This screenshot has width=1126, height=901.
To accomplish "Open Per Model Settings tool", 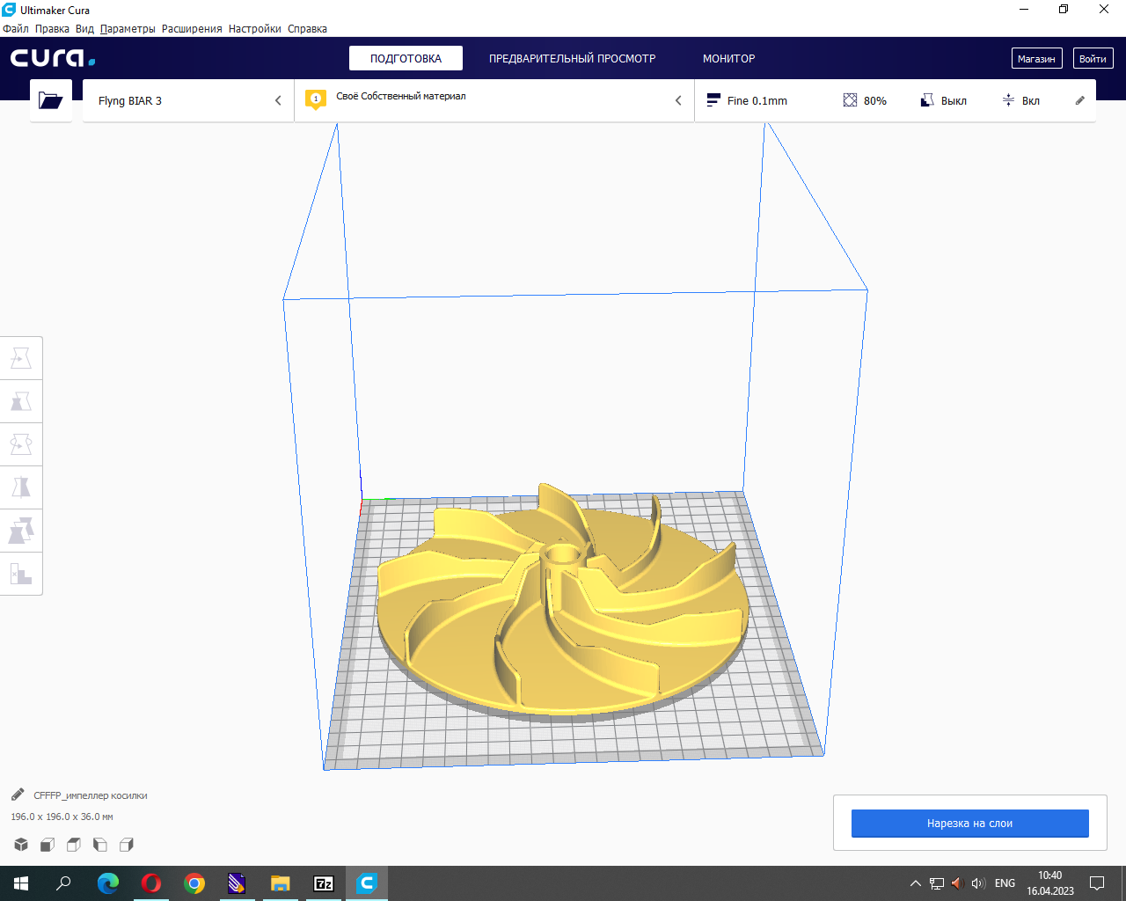I will (x=21, y=531).
